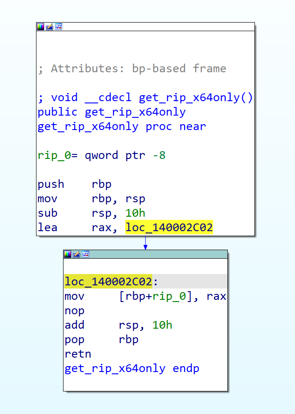
Task: Click the group nodes icon on top block
Action: coord(58,27)
